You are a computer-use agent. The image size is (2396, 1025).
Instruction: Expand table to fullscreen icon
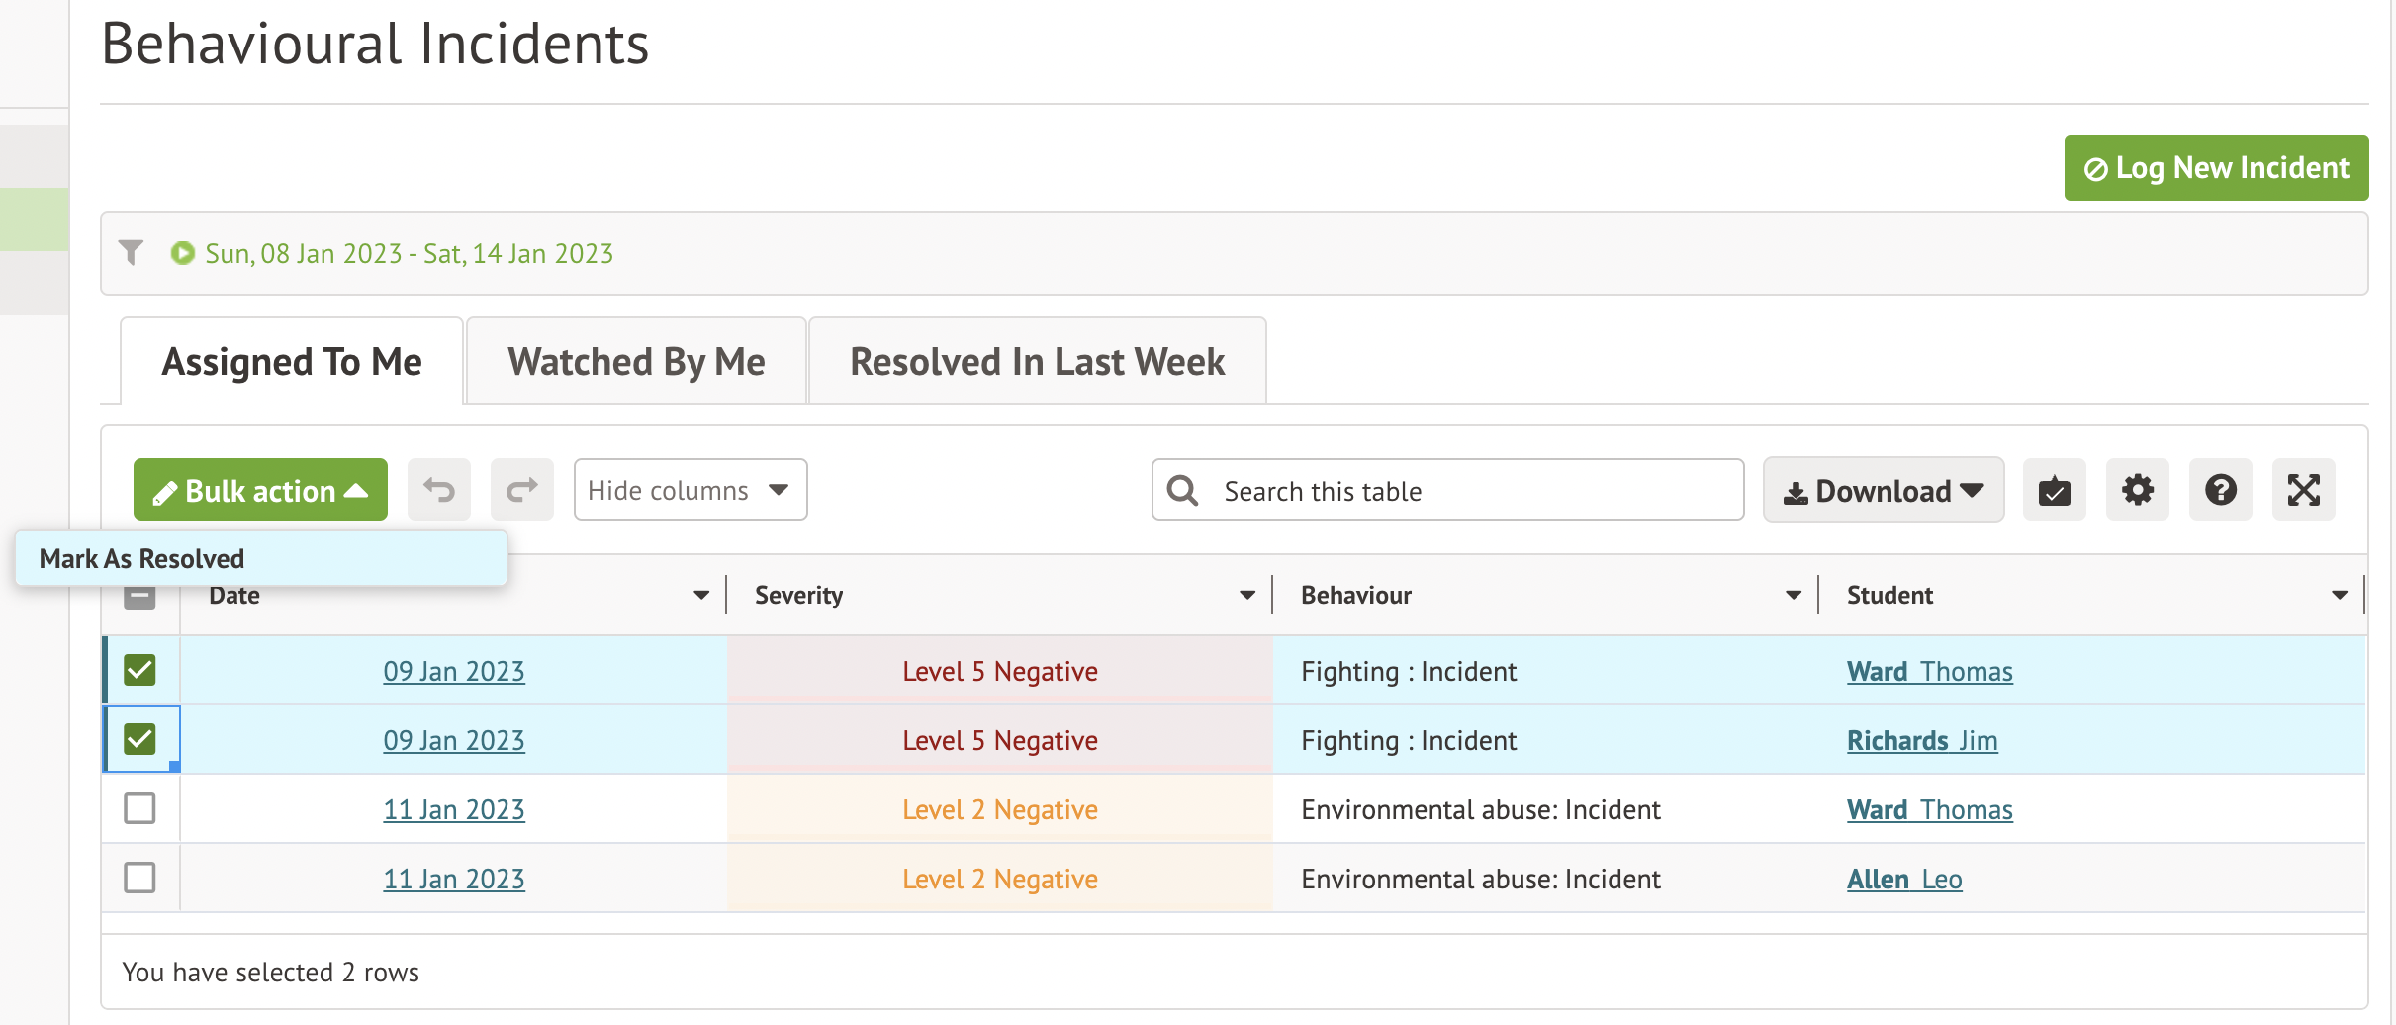[2303, 490]
